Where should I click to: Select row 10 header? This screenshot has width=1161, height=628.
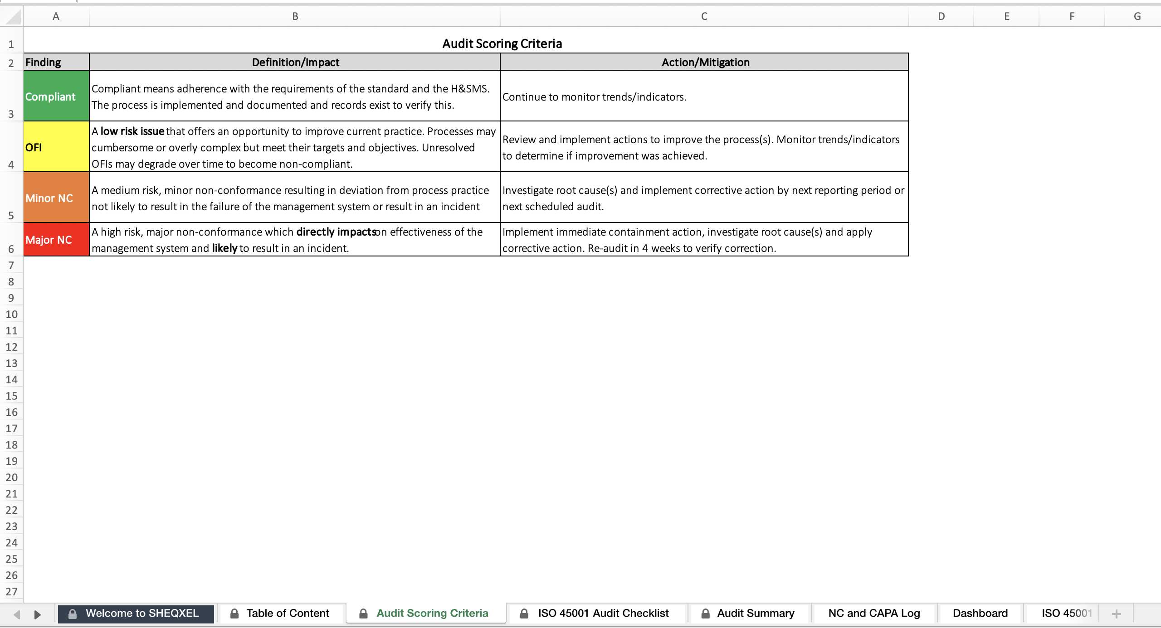11,314
